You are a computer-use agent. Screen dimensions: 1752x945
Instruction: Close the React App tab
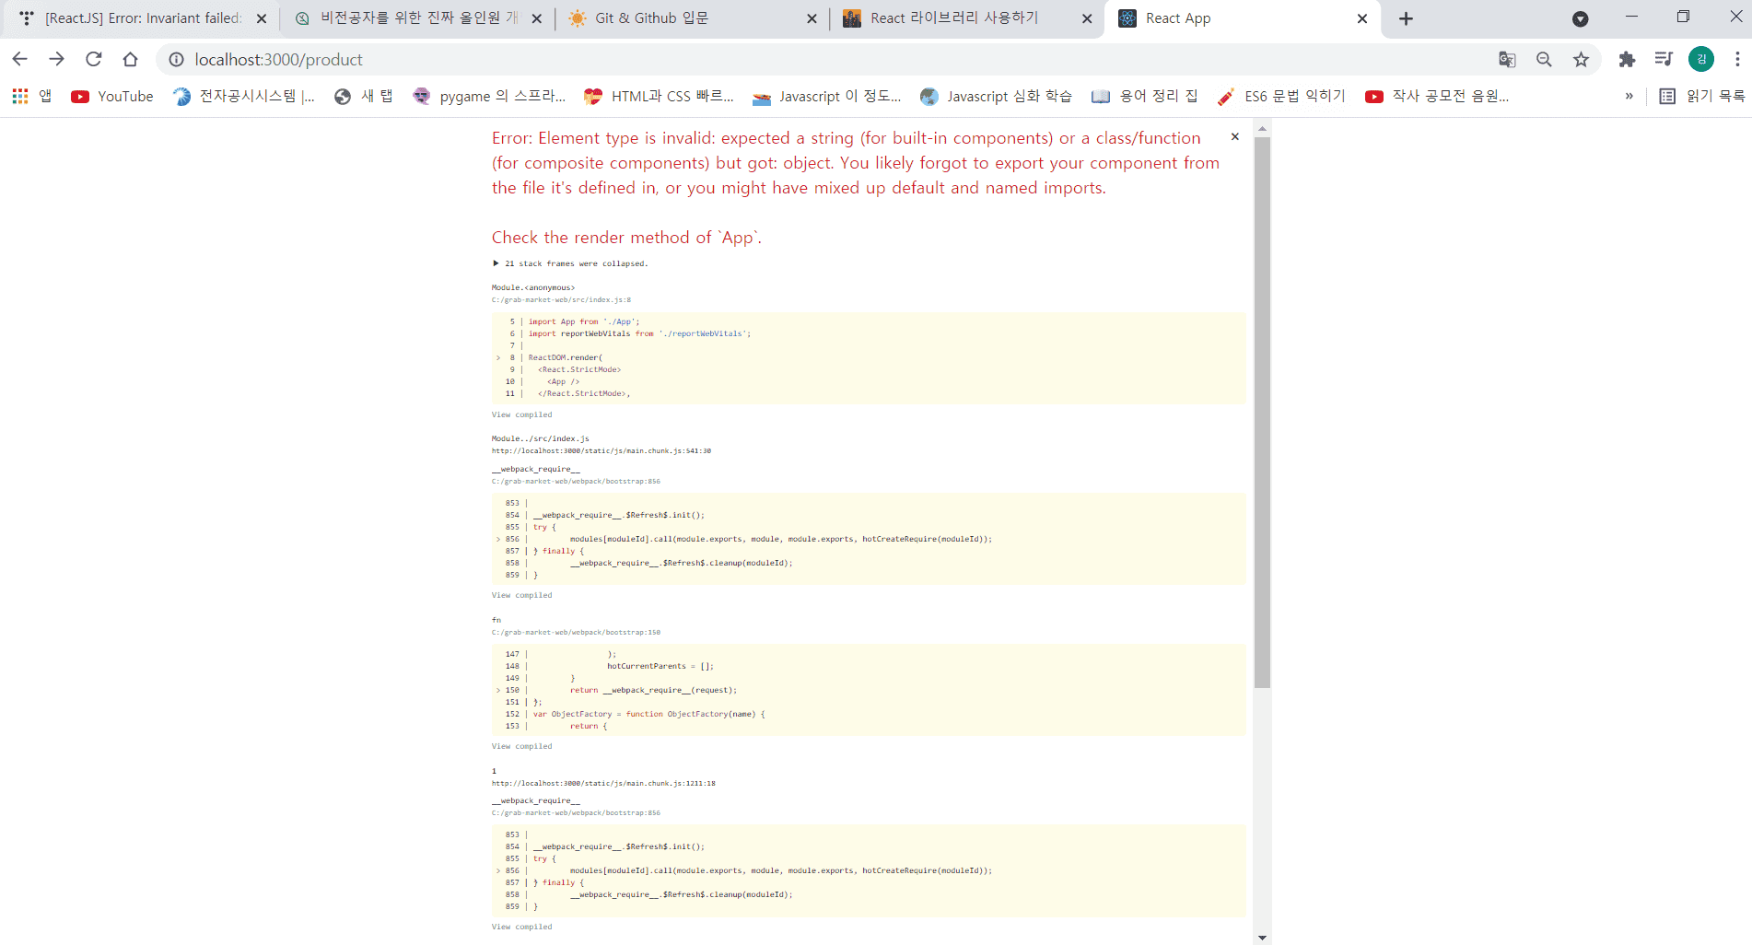click(1362, 18)
